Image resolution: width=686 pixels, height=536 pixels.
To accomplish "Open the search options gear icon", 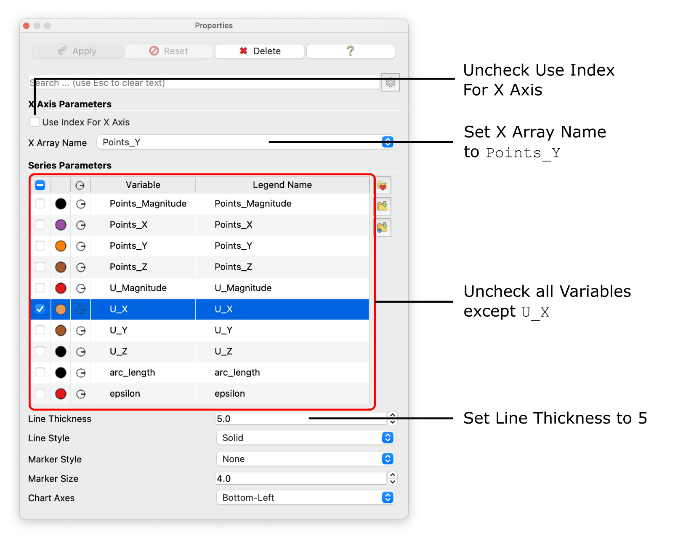I will click(x=390, y=83).
